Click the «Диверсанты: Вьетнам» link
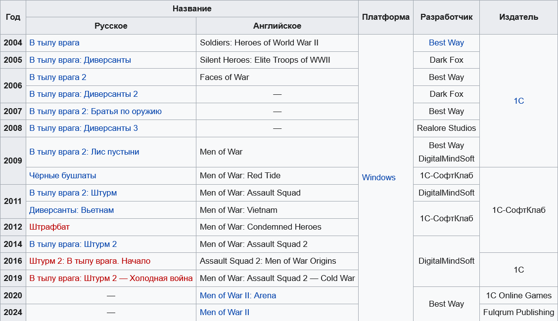The image size is (558, 321). pos(72,210)
